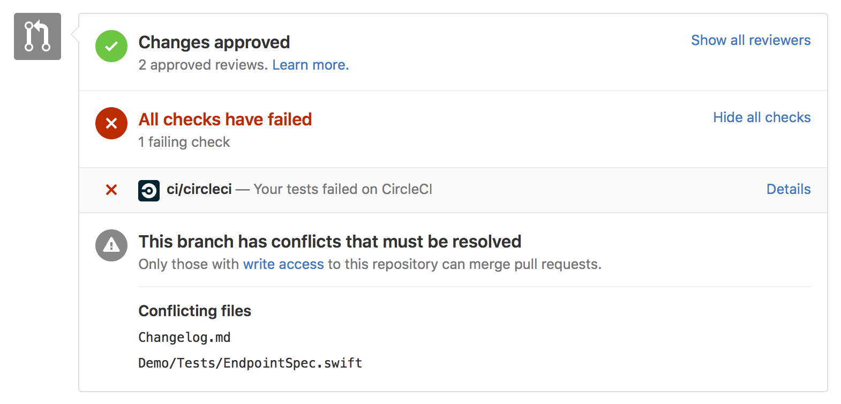Select the EndpointSpec.swift conflicting file

click(250, 363)
